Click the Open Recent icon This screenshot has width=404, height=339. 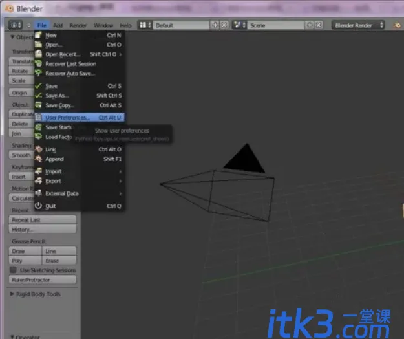tap(38, 54)
